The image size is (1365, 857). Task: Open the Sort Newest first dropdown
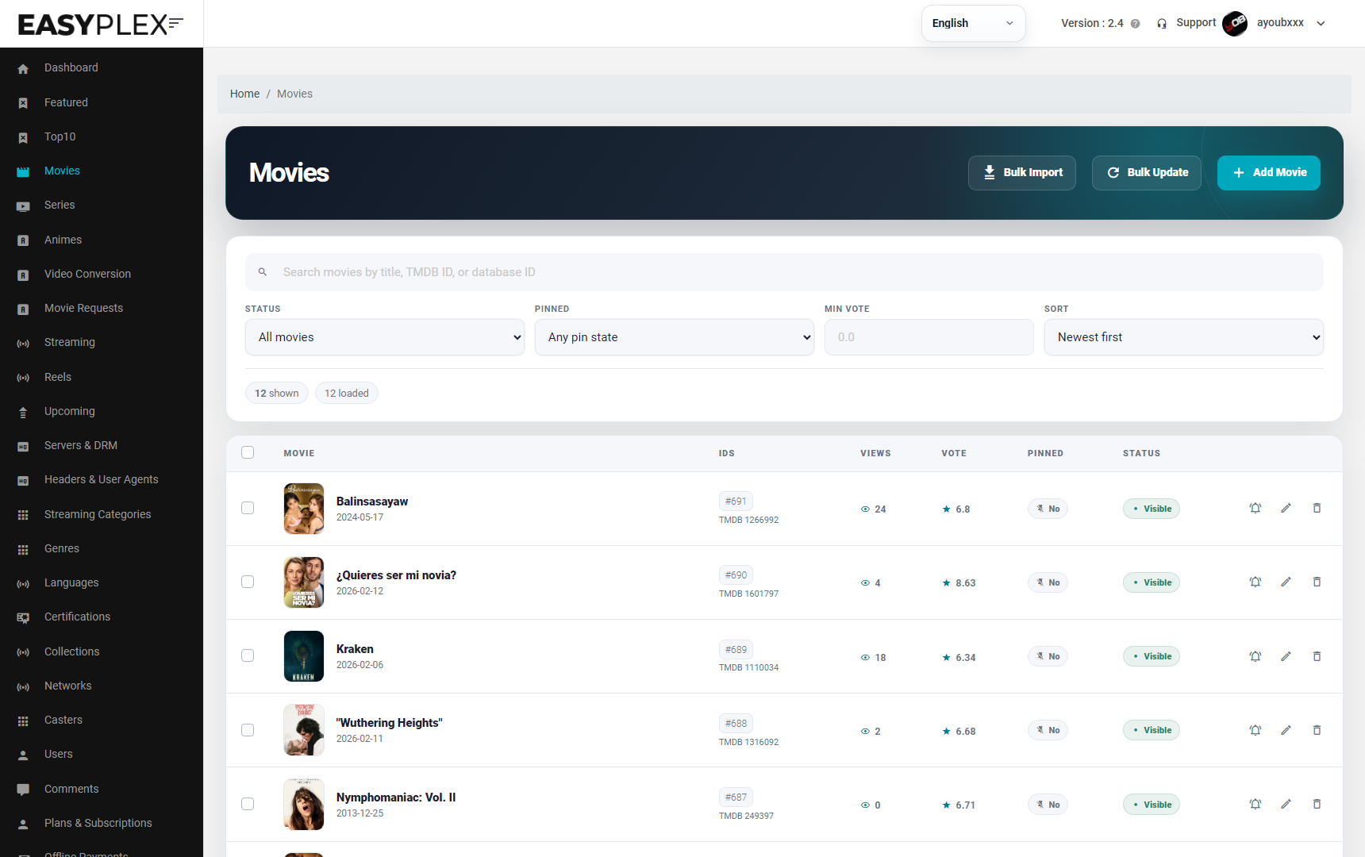tap(1184, 337)
